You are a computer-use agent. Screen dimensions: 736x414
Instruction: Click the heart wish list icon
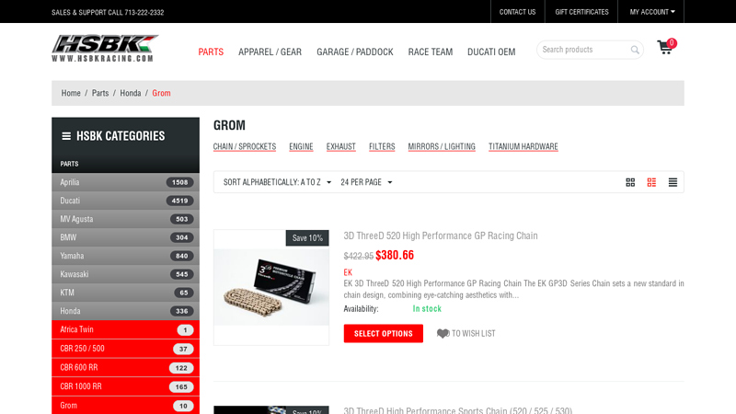point(443,333)
